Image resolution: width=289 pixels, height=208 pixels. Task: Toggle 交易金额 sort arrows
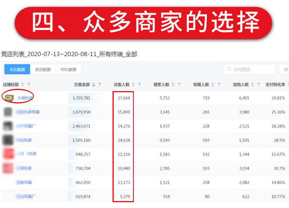[x=94, y=85]
